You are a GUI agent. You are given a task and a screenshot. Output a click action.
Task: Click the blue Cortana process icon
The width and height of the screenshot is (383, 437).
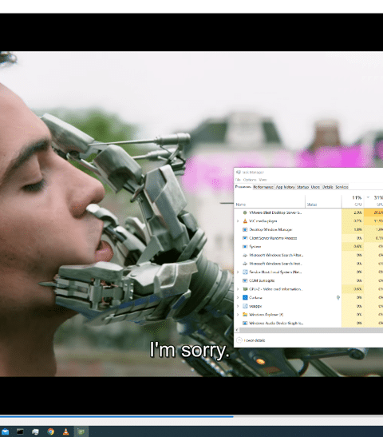[x=245, y=298]
